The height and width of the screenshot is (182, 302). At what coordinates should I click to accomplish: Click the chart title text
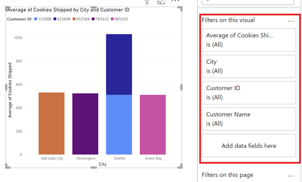pyautogui.click(x=68, y=10)
